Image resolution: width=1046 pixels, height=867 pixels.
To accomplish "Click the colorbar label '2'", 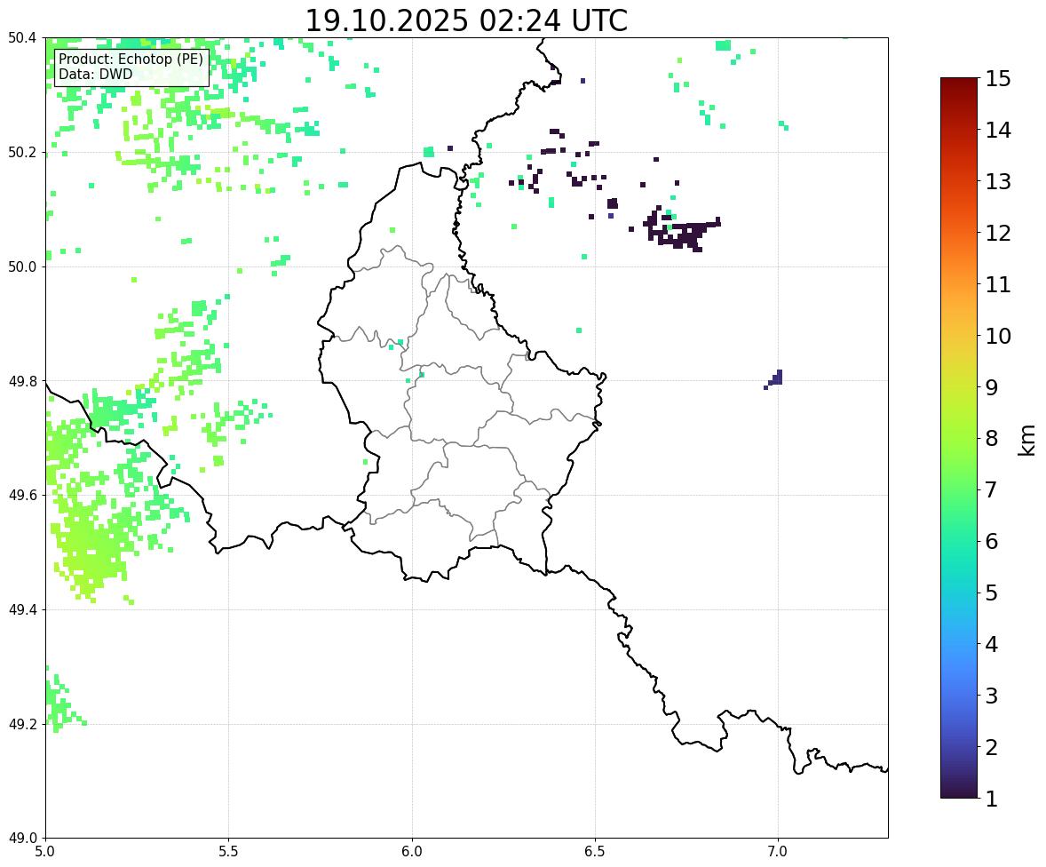I will click(991, 747).
